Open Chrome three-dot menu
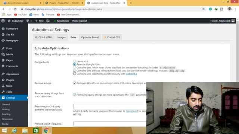Image resolution: width=239 pixels, height=134 pixels. click(235, 9)
